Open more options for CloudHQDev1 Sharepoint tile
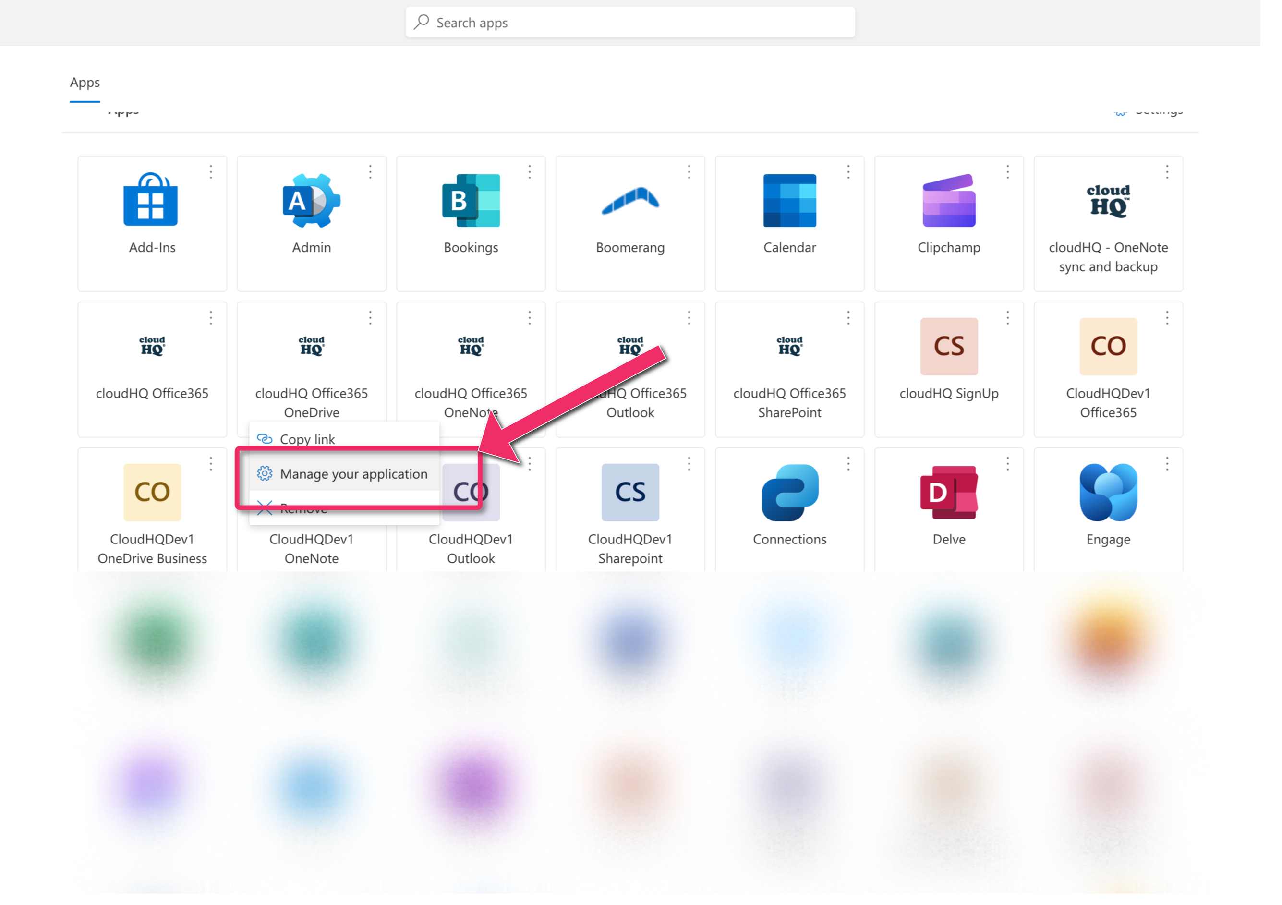Image resolution: width=1282 pixels, height=905 pixels. (689, 463)
